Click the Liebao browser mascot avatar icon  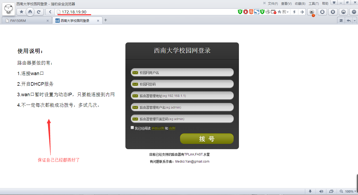pyautogui.click(x=9, y=9)
